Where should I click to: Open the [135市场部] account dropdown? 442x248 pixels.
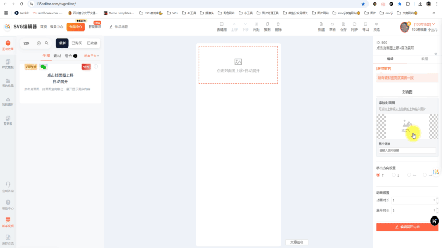(424, 24)
